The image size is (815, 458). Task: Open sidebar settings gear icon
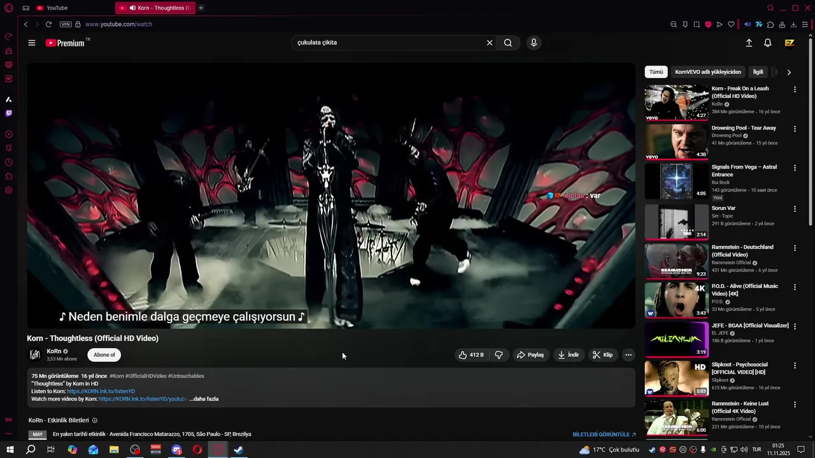[9, 190]
